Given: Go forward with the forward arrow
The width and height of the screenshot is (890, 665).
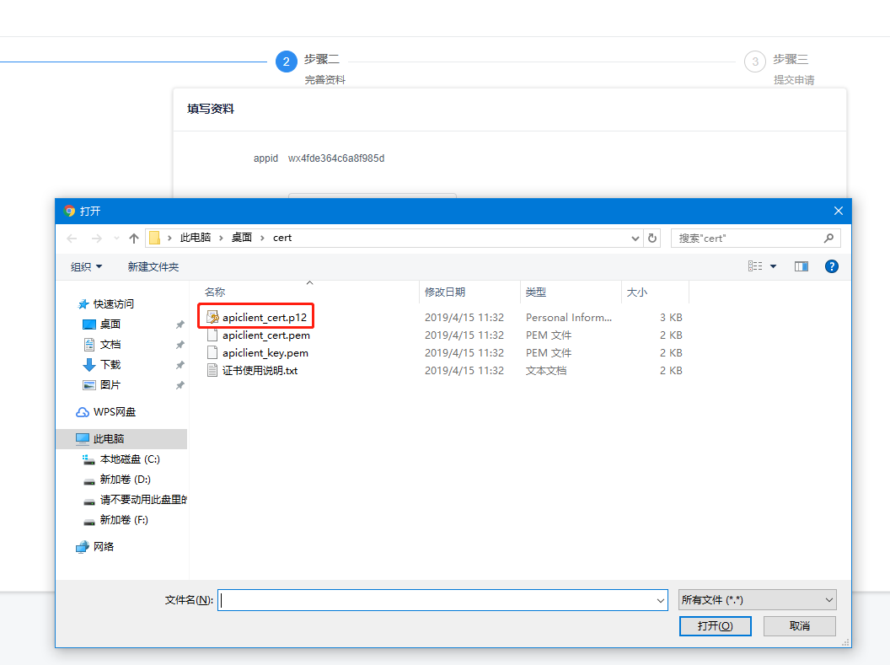Looking at the screenshot, I should 97,239.
